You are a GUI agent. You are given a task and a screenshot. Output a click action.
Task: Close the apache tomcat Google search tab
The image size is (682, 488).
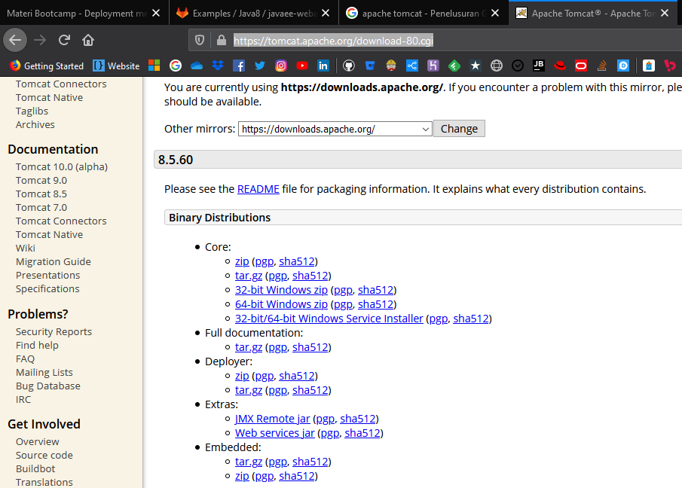click(495, 14)
